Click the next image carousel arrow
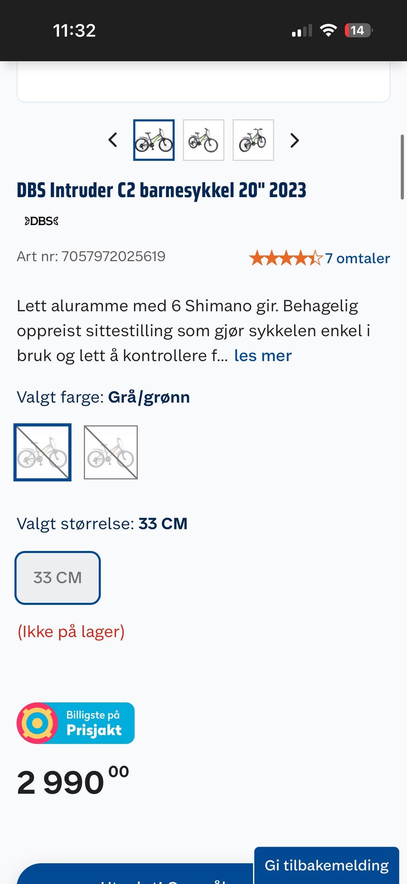Screen dimensions: 407x884 pos(294,140)
